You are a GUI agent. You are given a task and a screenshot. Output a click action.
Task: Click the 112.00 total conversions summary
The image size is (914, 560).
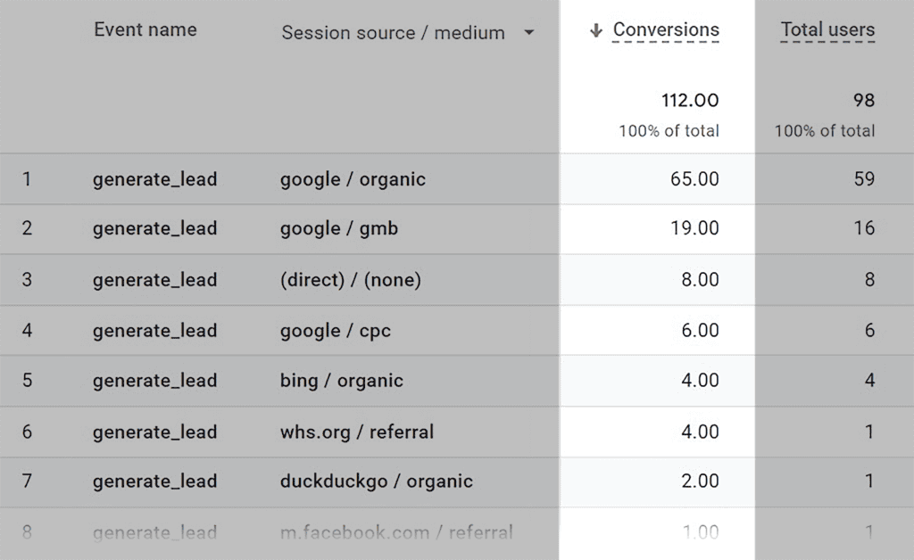(690, 101)
